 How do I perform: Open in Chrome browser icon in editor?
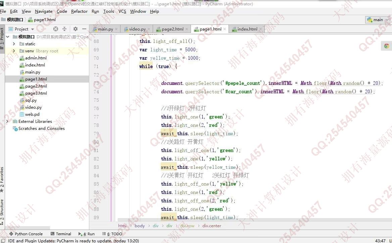click(x=387, y=46)
